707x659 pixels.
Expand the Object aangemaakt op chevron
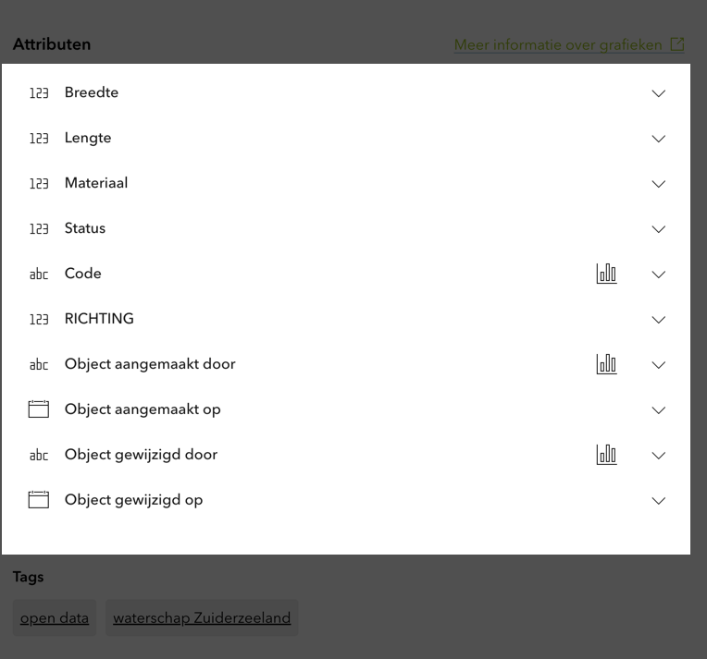tap(659, 410)
